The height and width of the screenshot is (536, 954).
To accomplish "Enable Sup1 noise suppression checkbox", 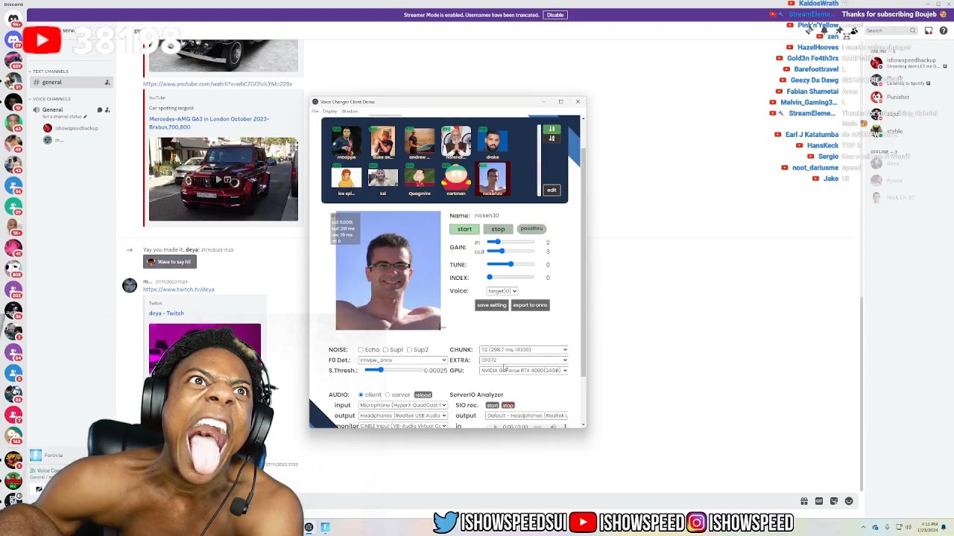I will (x=385, y=350).
